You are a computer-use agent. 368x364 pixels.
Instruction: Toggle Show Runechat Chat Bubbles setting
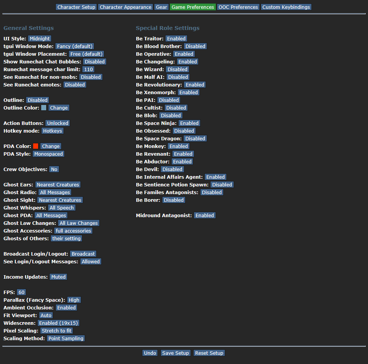pyautogui.click(x=94, y=61)
